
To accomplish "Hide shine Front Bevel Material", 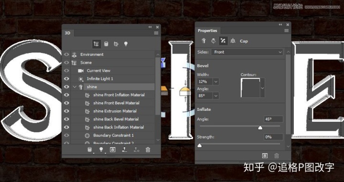I will pyautogui.click(x=66, y=103).
